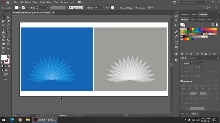Set paint mode to Gradient
The image size is (220, 123).
[x=5, y=66]
